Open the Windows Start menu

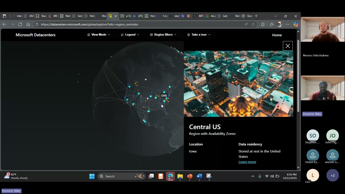click(x=92, y=176)
